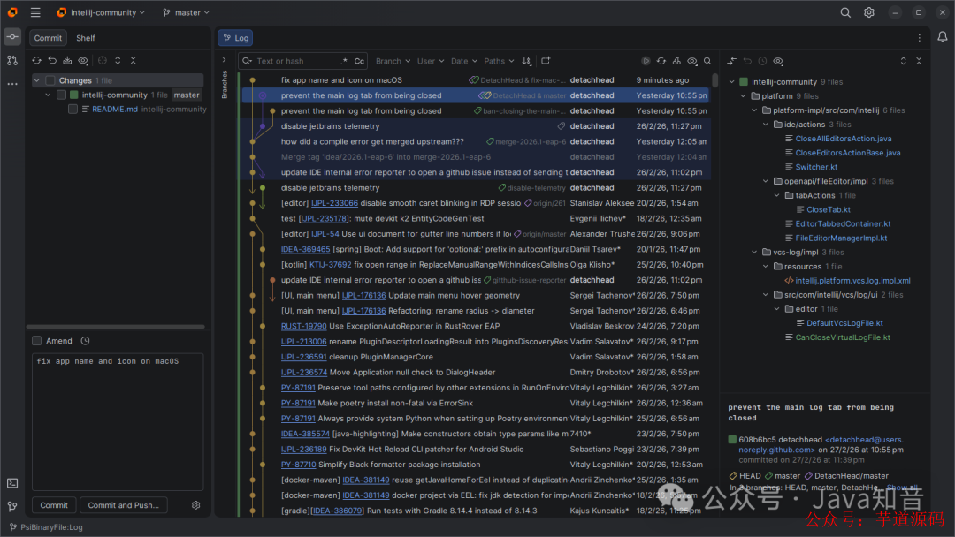The width and height of the screenshot is (955, 537).
Task: Collapse the ide/actions folder node
Action: (766, 125)
